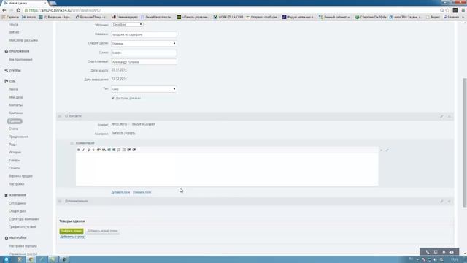The height and width of the screenshot is (263, 467).
Task: Click inside the comment text area
Action: click(227, 169)
